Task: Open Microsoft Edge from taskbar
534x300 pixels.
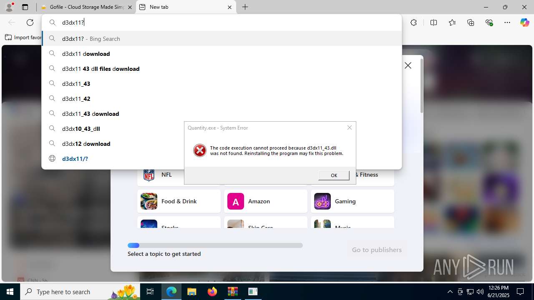Action: click(171, 292)
